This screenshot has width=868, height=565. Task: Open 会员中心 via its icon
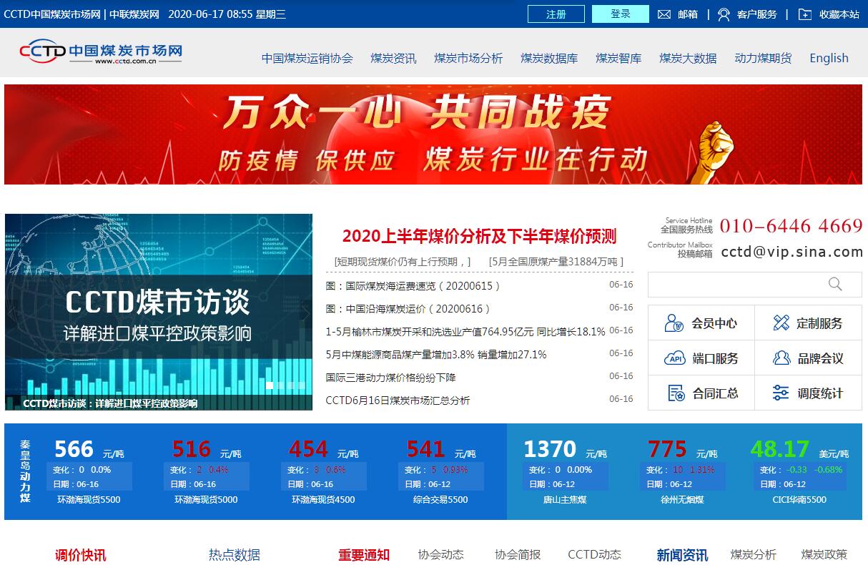pos(674,323)
